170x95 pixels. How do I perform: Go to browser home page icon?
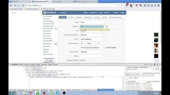click(x=11, y=5)
